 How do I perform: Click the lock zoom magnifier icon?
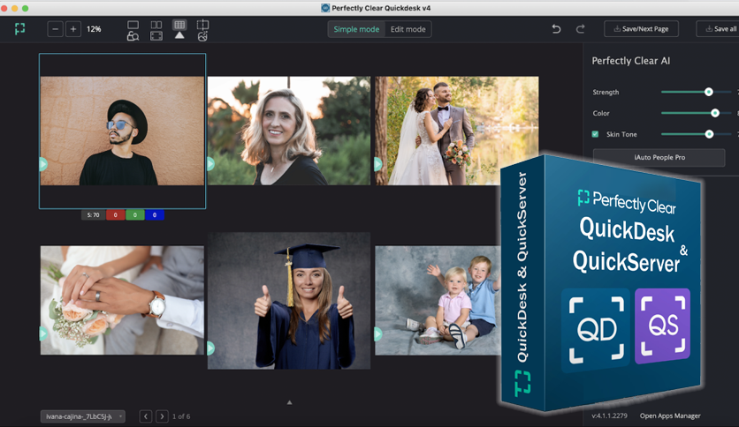[x=133, y=36]
